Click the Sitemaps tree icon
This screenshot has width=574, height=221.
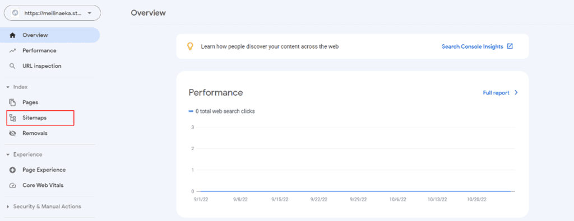pyautogui.click(x=13, y=118)
